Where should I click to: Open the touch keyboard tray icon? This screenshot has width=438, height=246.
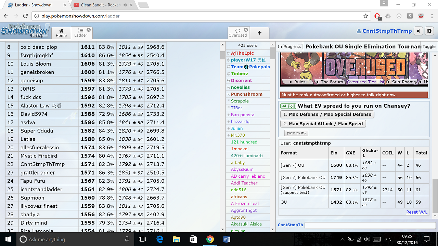click(x=376, y=239)
